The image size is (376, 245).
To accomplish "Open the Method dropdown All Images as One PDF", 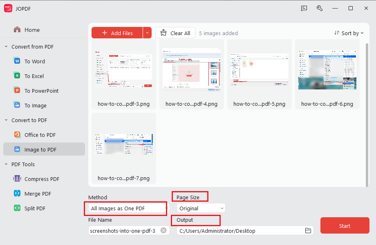I will 129,208.
